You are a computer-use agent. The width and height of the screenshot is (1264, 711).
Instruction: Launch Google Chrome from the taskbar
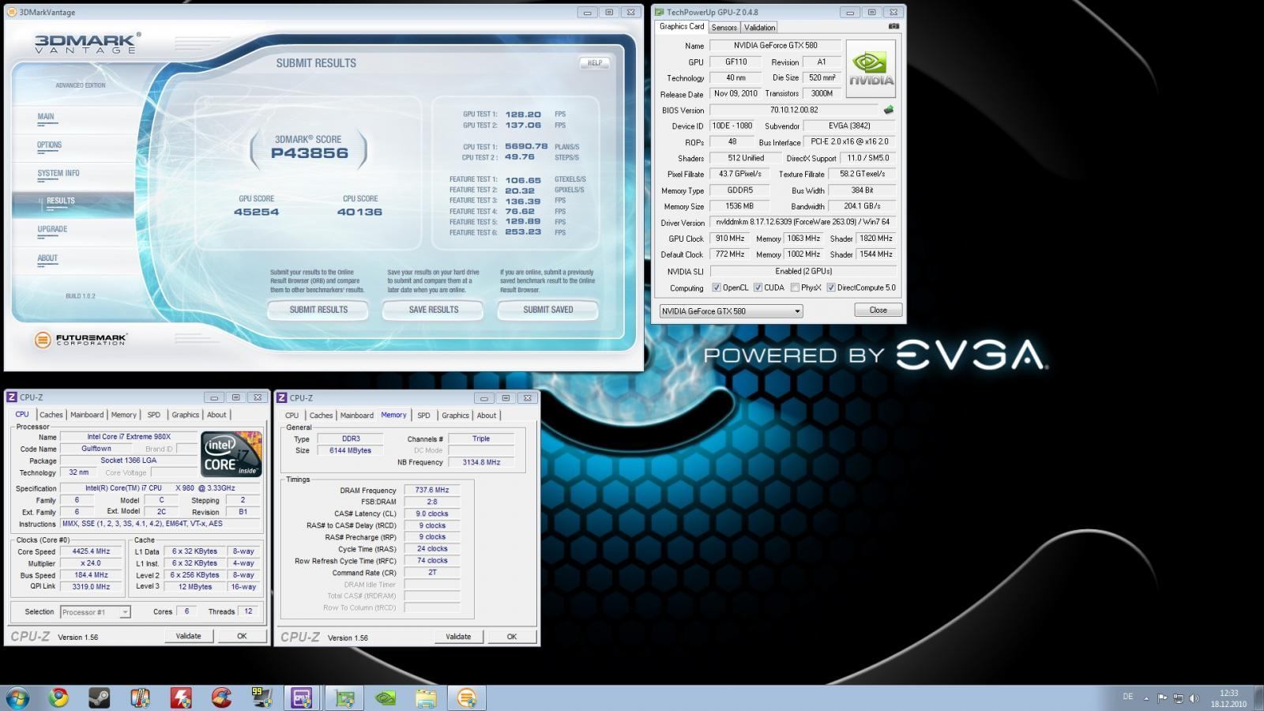tap(58, 698)
